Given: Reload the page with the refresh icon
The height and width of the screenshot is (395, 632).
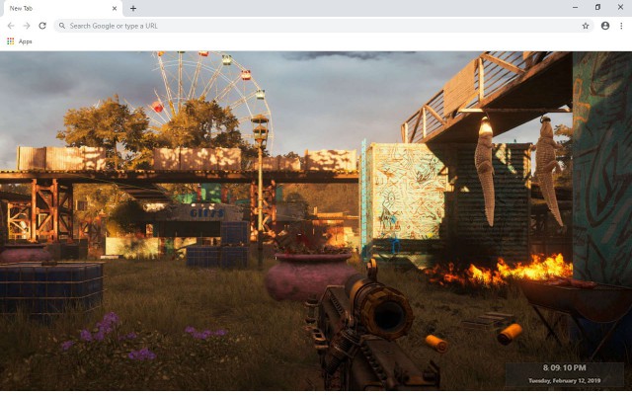Looking at the screenshot, I should 42,26.
